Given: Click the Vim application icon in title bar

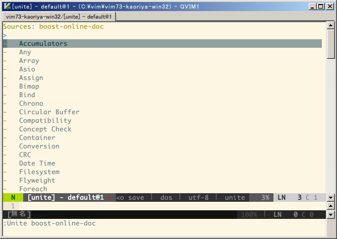Looking at the screenshot, I should pos(7,7).
